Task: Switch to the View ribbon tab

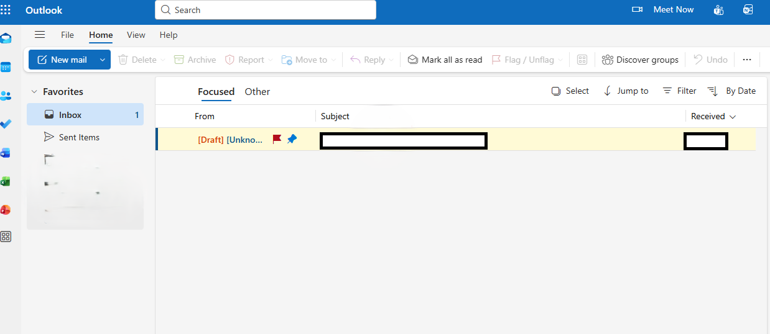Action: click(x=136, y=35)
